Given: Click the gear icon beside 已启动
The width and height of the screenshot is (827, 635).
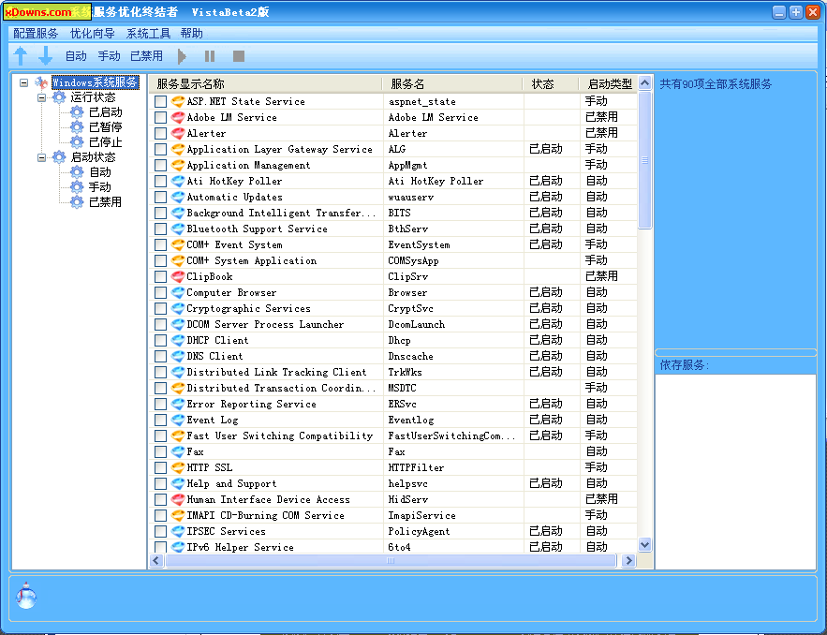Looking at the screenshot, I should (x=77, y=111).
